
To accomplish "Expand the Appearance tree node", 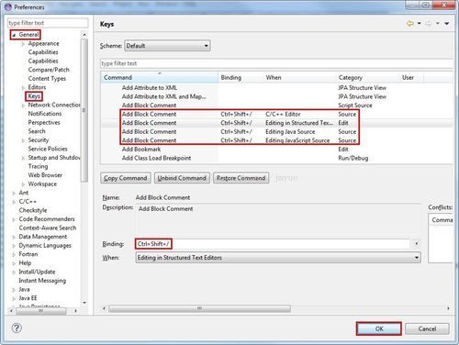I will (23, 44).
